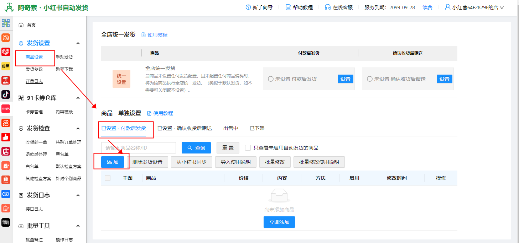The height and width of the screenshot is (243, 519).
Task: Switch to the 出售中 tab
Action: [x=231, y=128]
